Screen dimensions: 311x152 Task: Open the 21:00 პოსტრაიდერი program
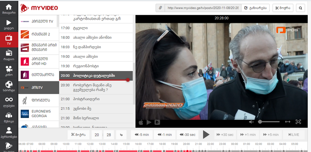tap(96, 99)
